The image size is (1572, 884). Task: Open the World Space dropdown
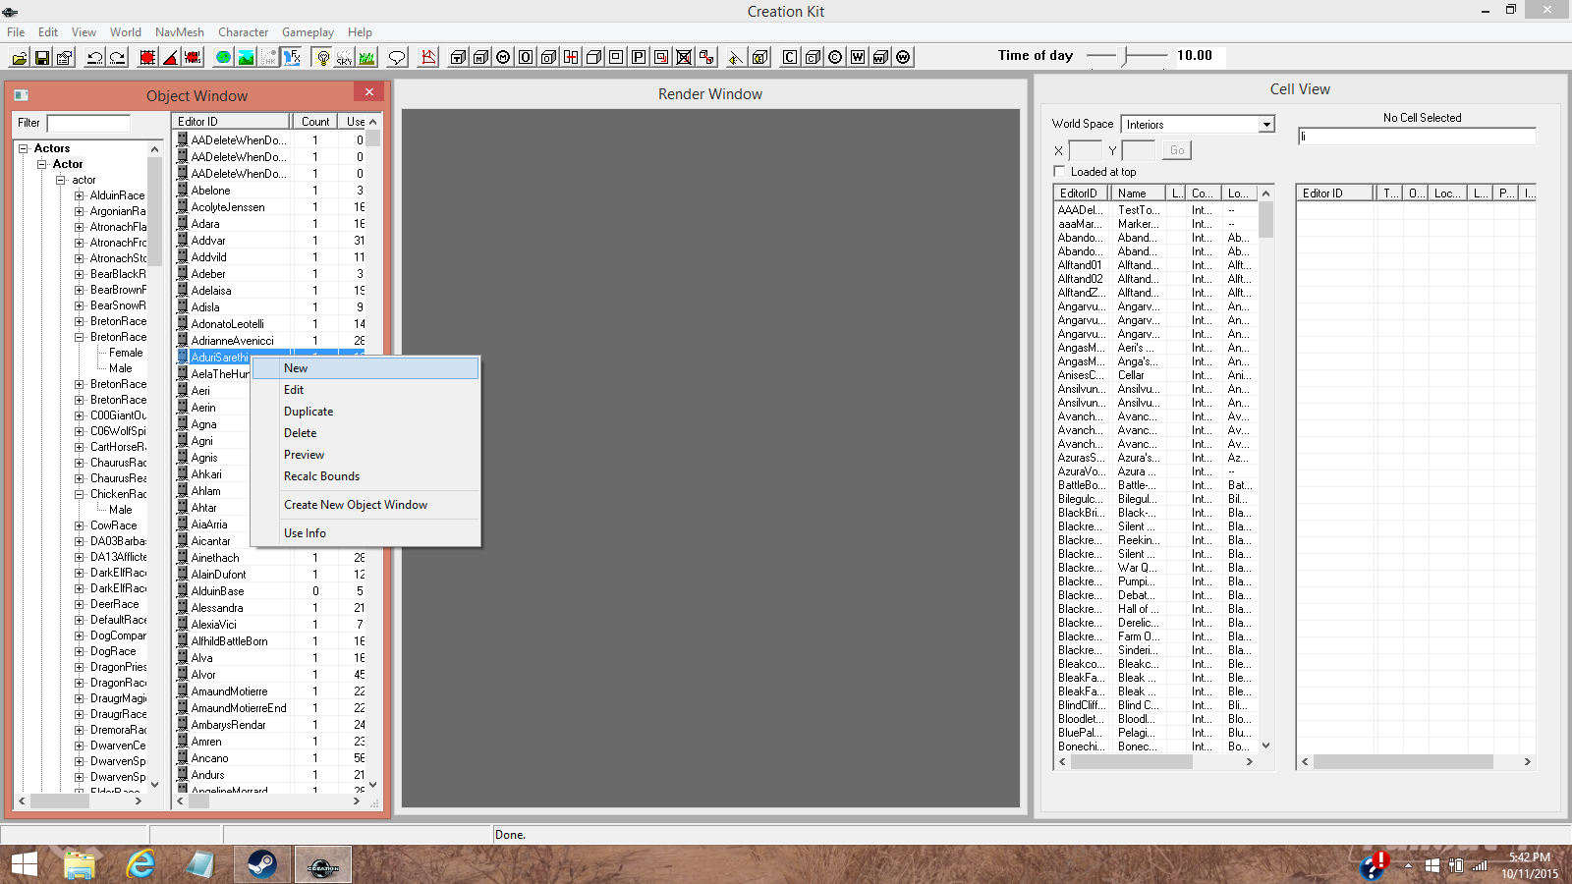[x=1266, y=125]
